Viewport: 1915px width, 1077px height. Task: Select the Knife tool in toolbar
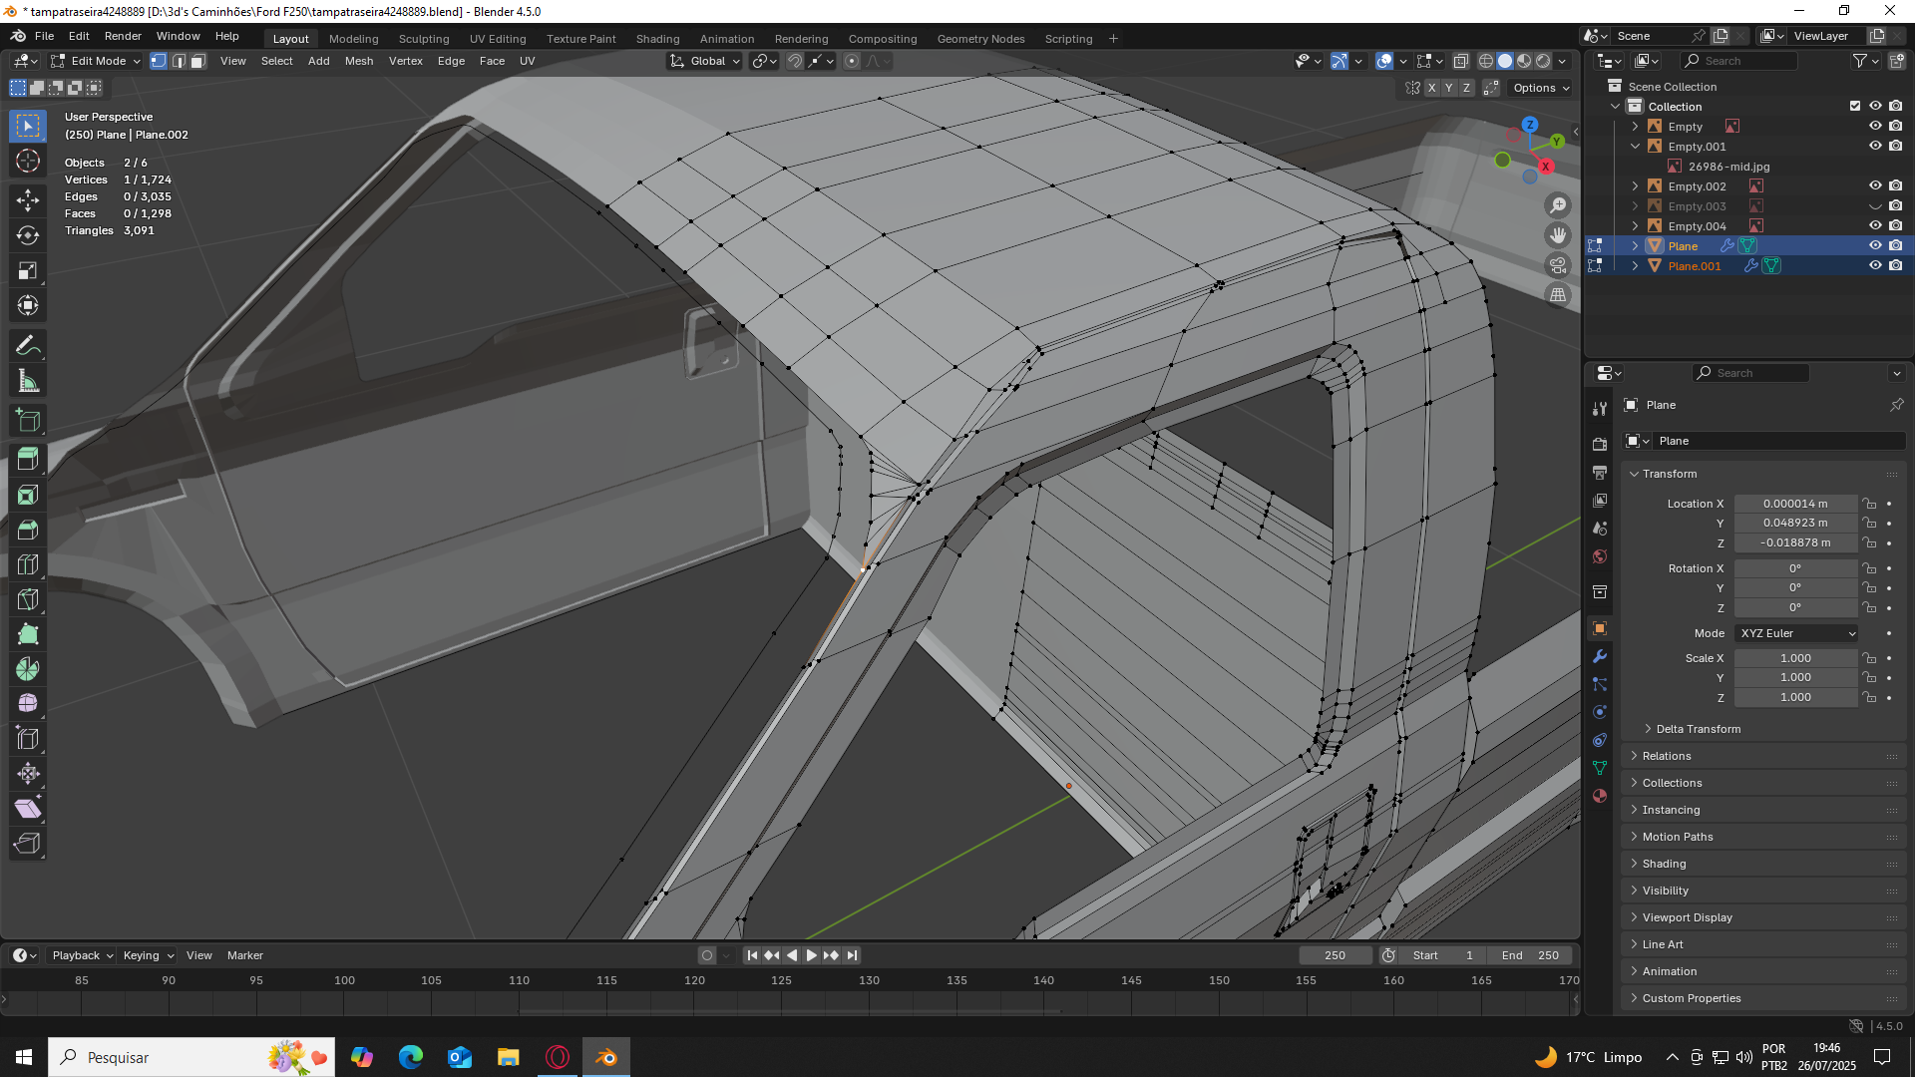28,599
